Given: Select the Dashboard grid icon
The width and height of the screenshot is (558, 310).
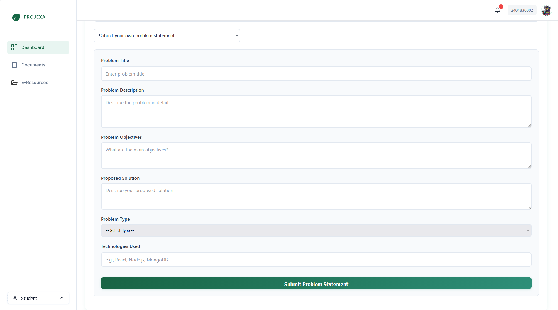Looking at the screenshot, I should click(x=14, y=47).
